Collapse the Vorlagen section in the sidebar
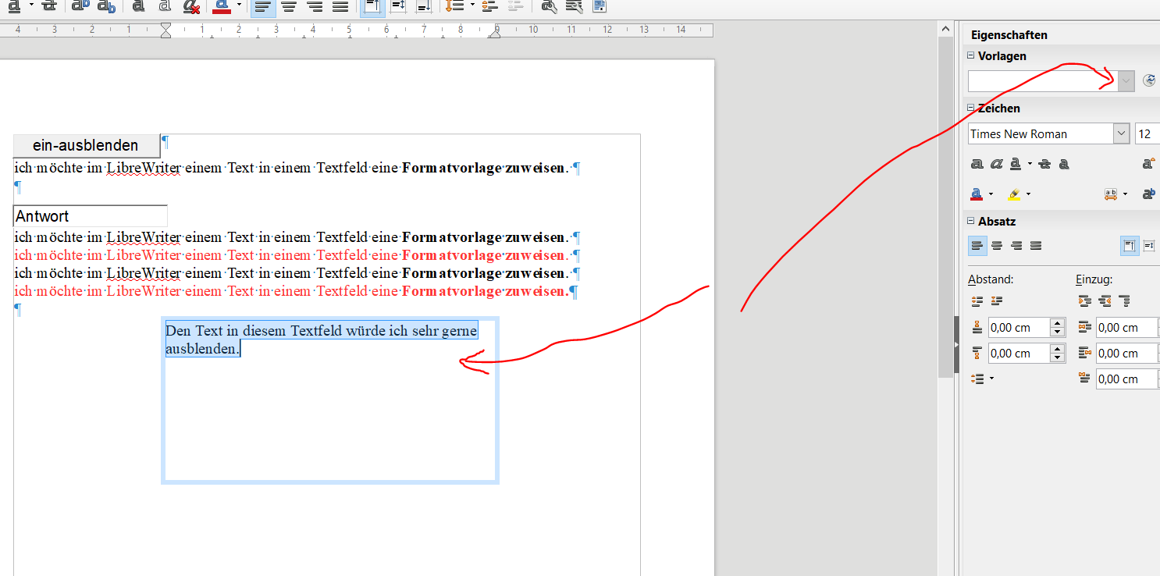 click(x=971, y=56)
